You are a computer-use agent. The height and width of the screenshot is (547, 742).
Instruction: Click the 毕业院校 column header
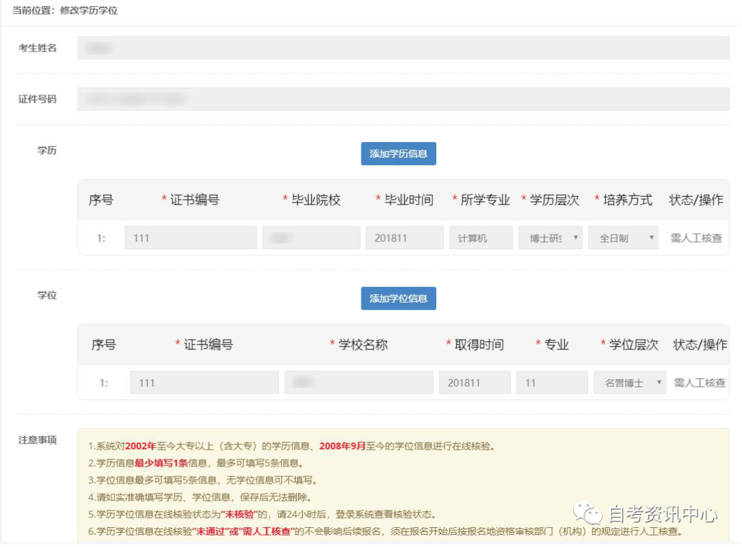tap(312, 200)
